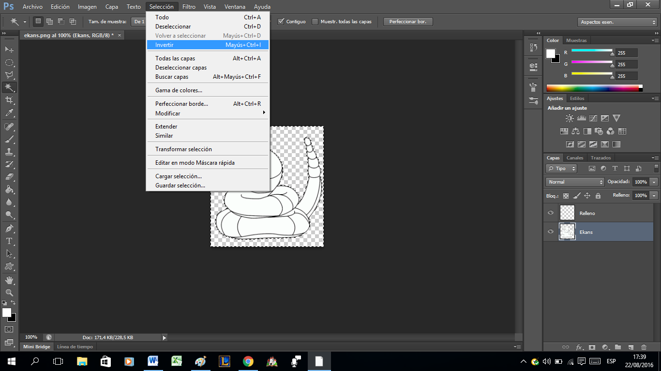This screenshot has width=661, height=371.
Task: Select the Polygonal Lasso tool
Action: coord(9,75)
